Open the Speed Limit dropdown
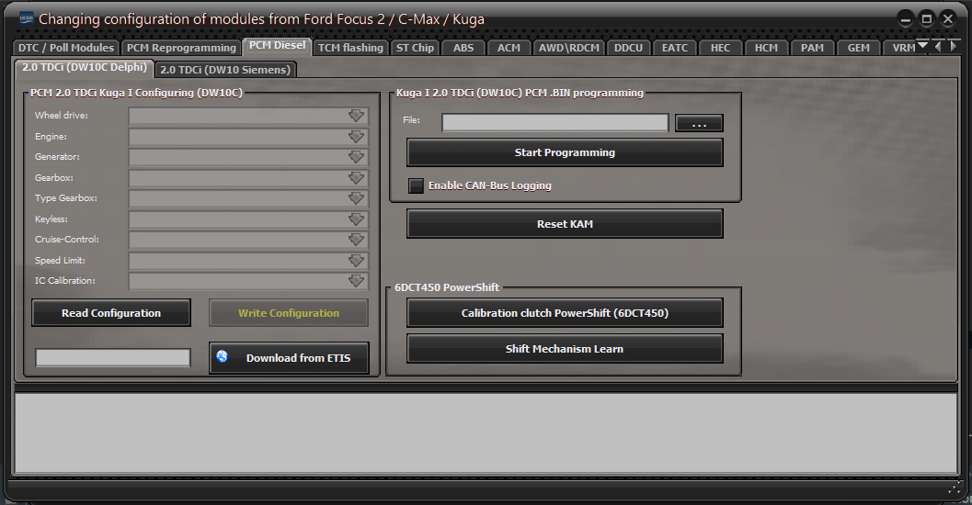The width and height of the screenshot is (972, 505). 356,261
